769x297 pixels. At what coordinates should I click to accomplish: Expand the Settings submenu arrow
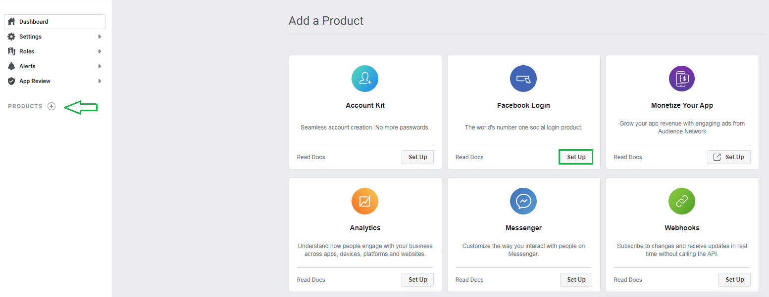click(x=100, y=37)
